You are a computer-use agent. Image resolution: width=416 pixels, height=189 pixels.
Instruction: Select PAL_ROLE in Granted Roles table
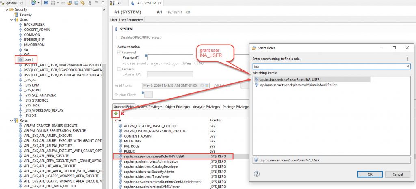pyautogui.click(x=131, y=146)
